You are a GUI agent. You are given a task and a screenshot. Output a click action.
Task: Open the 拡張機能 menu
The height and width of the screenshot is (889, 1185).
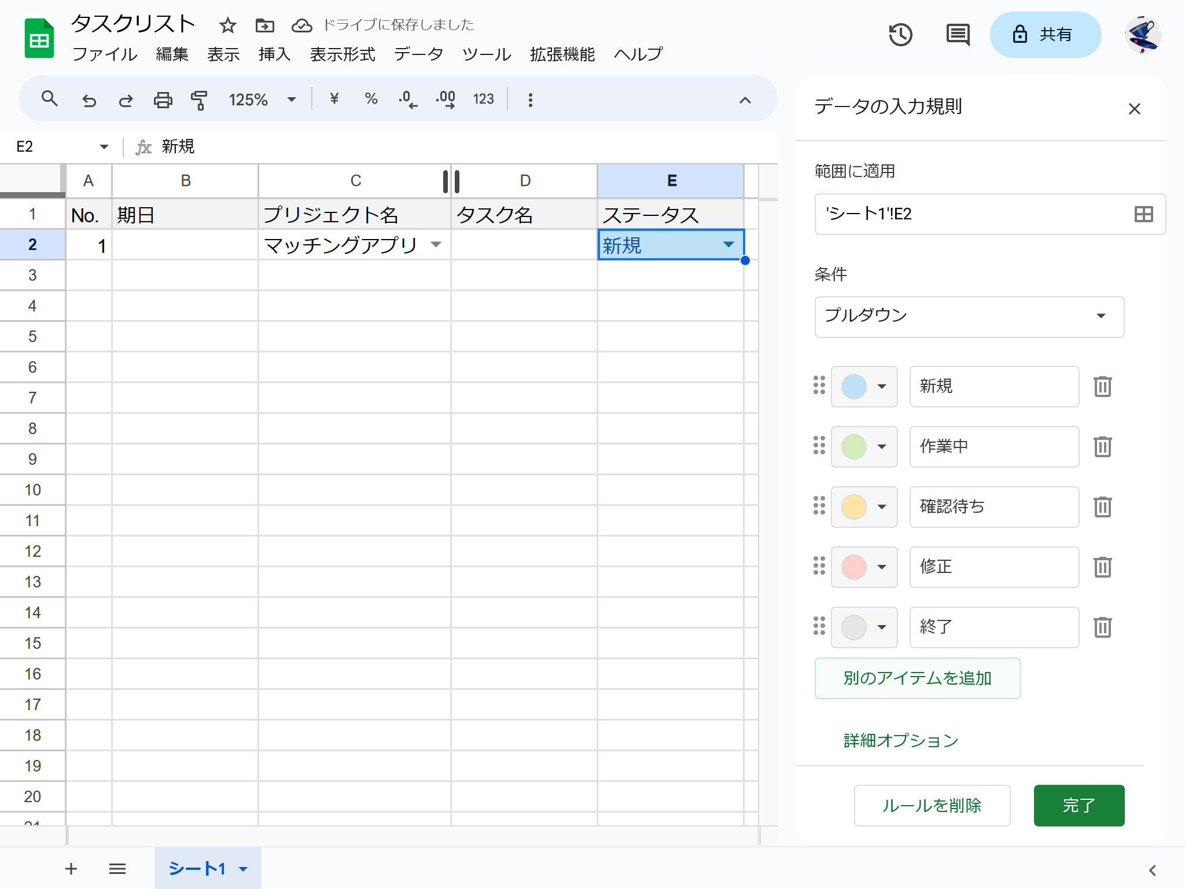point(562,54)
